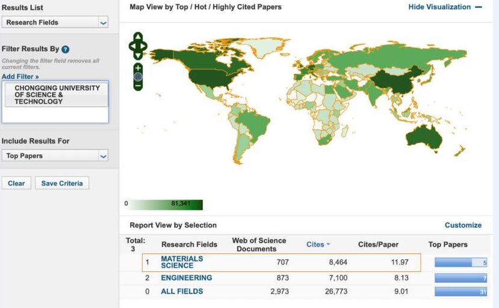The width and height of the screenshot is (499, 308).
Task: Open the Customize report link
Action: [463, 225]
